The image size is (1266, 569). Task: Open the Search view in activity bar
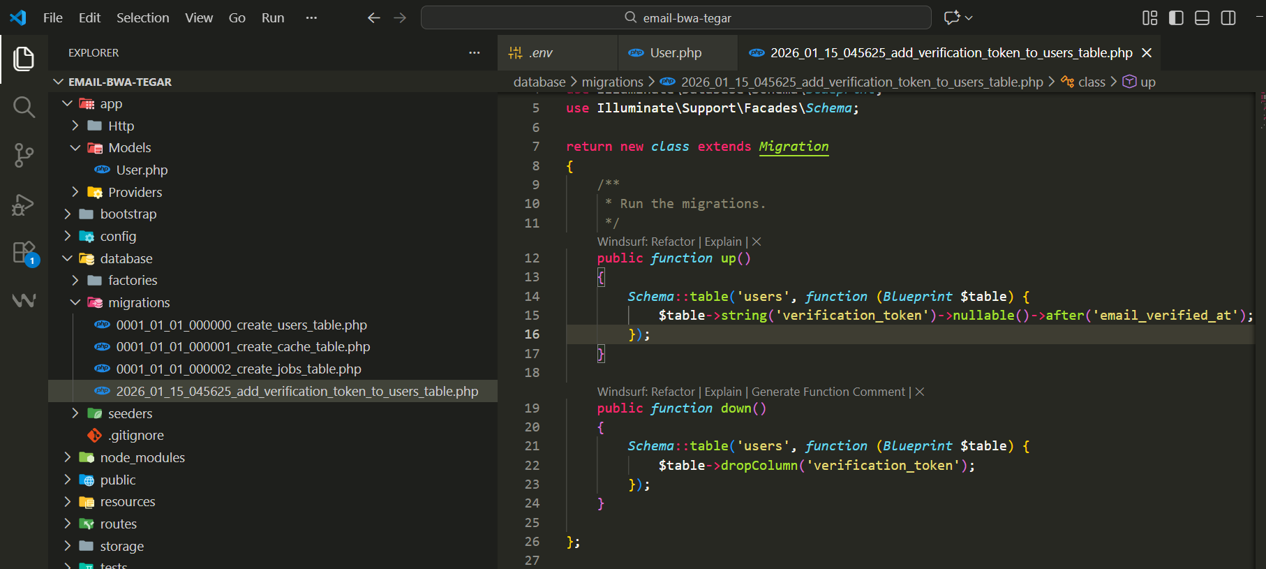(x=24, y=107)
